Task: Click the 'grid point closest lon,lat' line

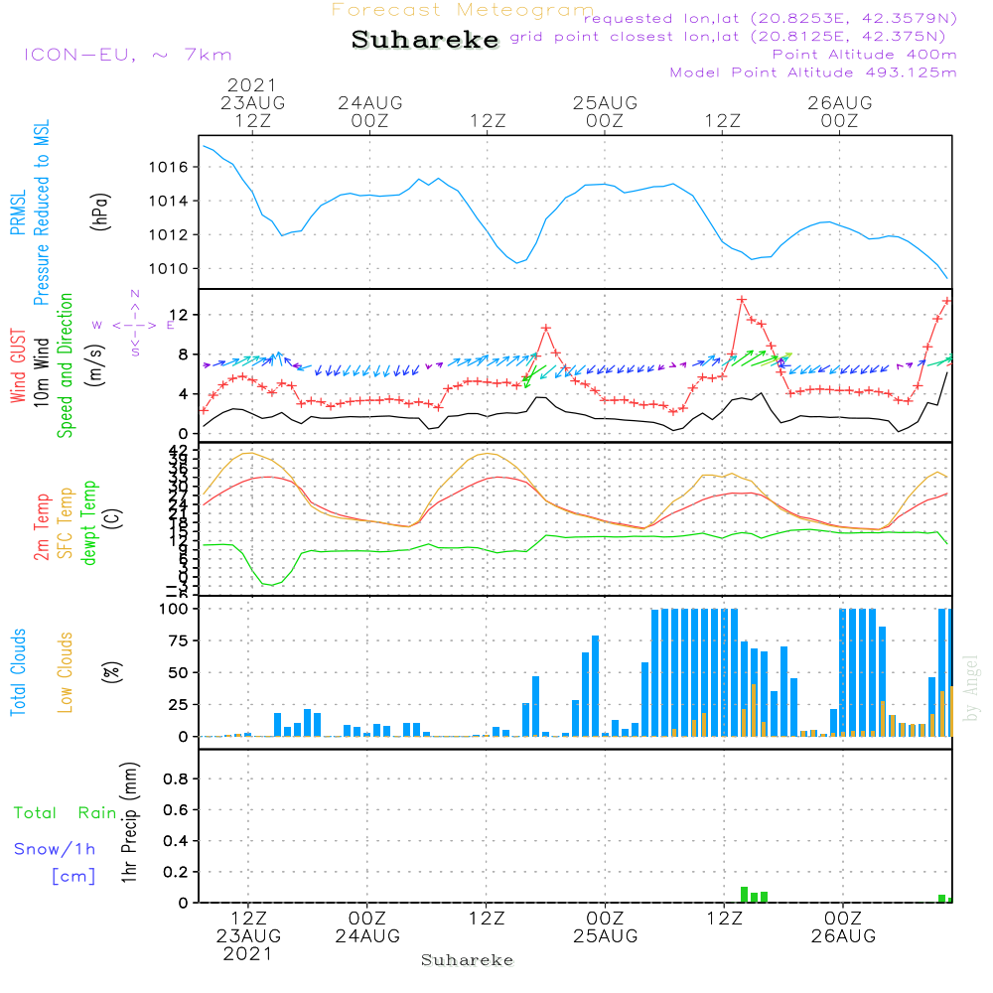Action: (728, 36)
